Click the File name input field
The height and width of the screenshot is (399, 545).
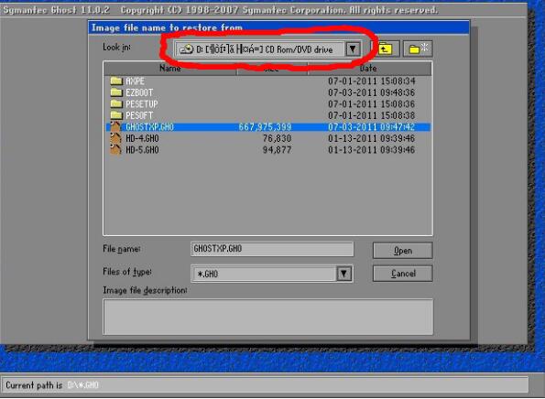(x=272, y=249)
